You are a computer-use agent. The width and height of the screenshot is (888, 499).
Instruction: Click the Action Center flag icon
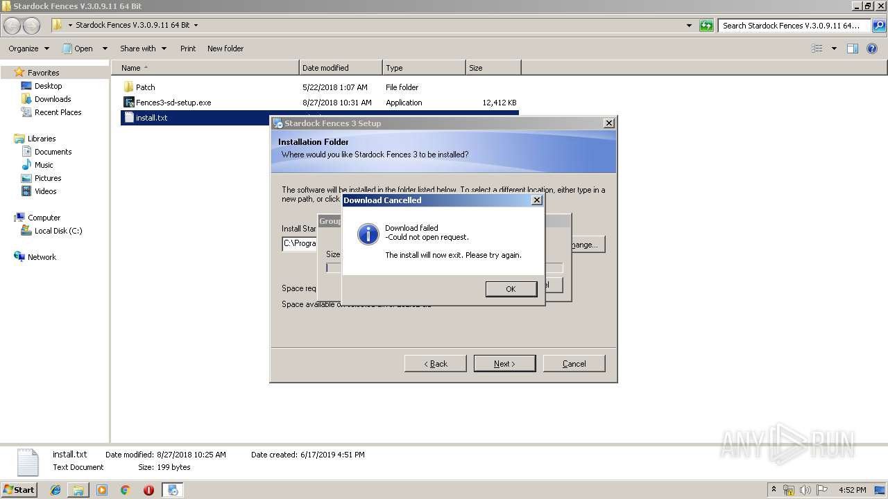[x=821, y=490]
